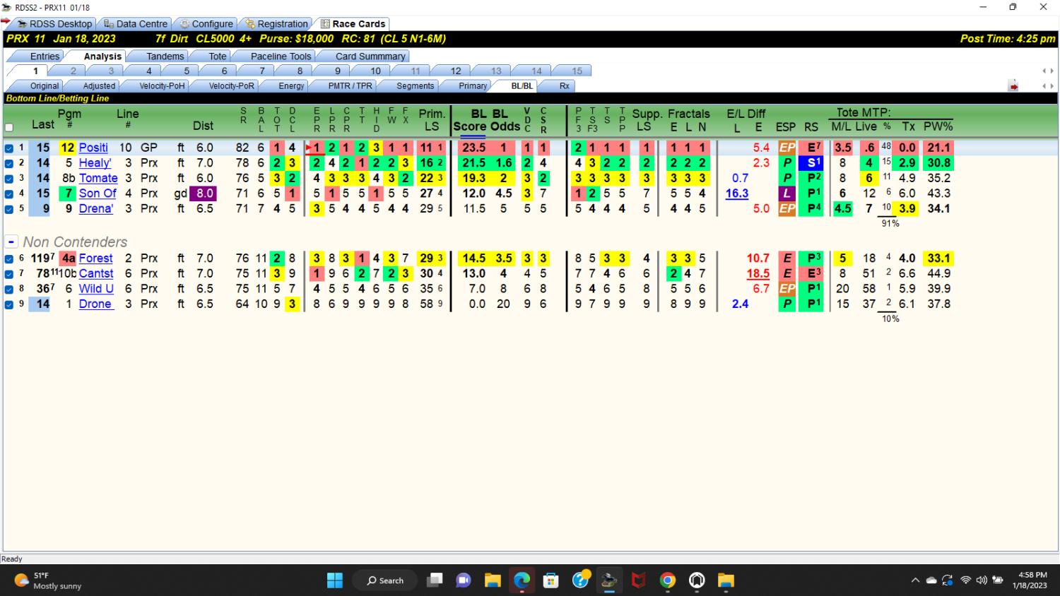Open Microsoft Edge from the taskbar
The width and height of the screenshot is (1060, 596).
click(522, 580)
